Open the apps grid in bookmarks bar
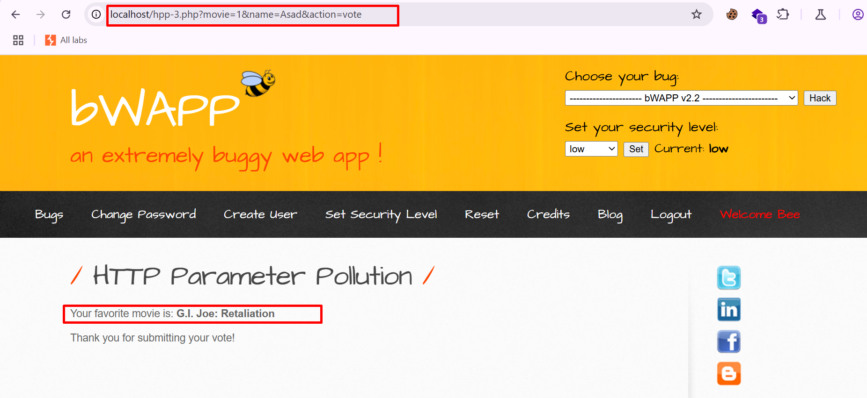 coord(18,40)
